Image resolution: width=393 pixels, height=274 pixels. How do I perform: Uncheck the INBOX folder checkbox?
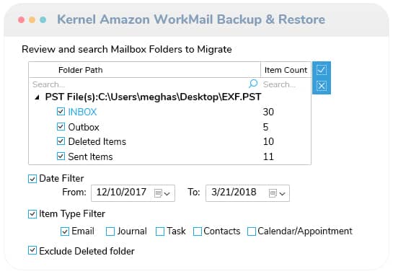(61, 112)
